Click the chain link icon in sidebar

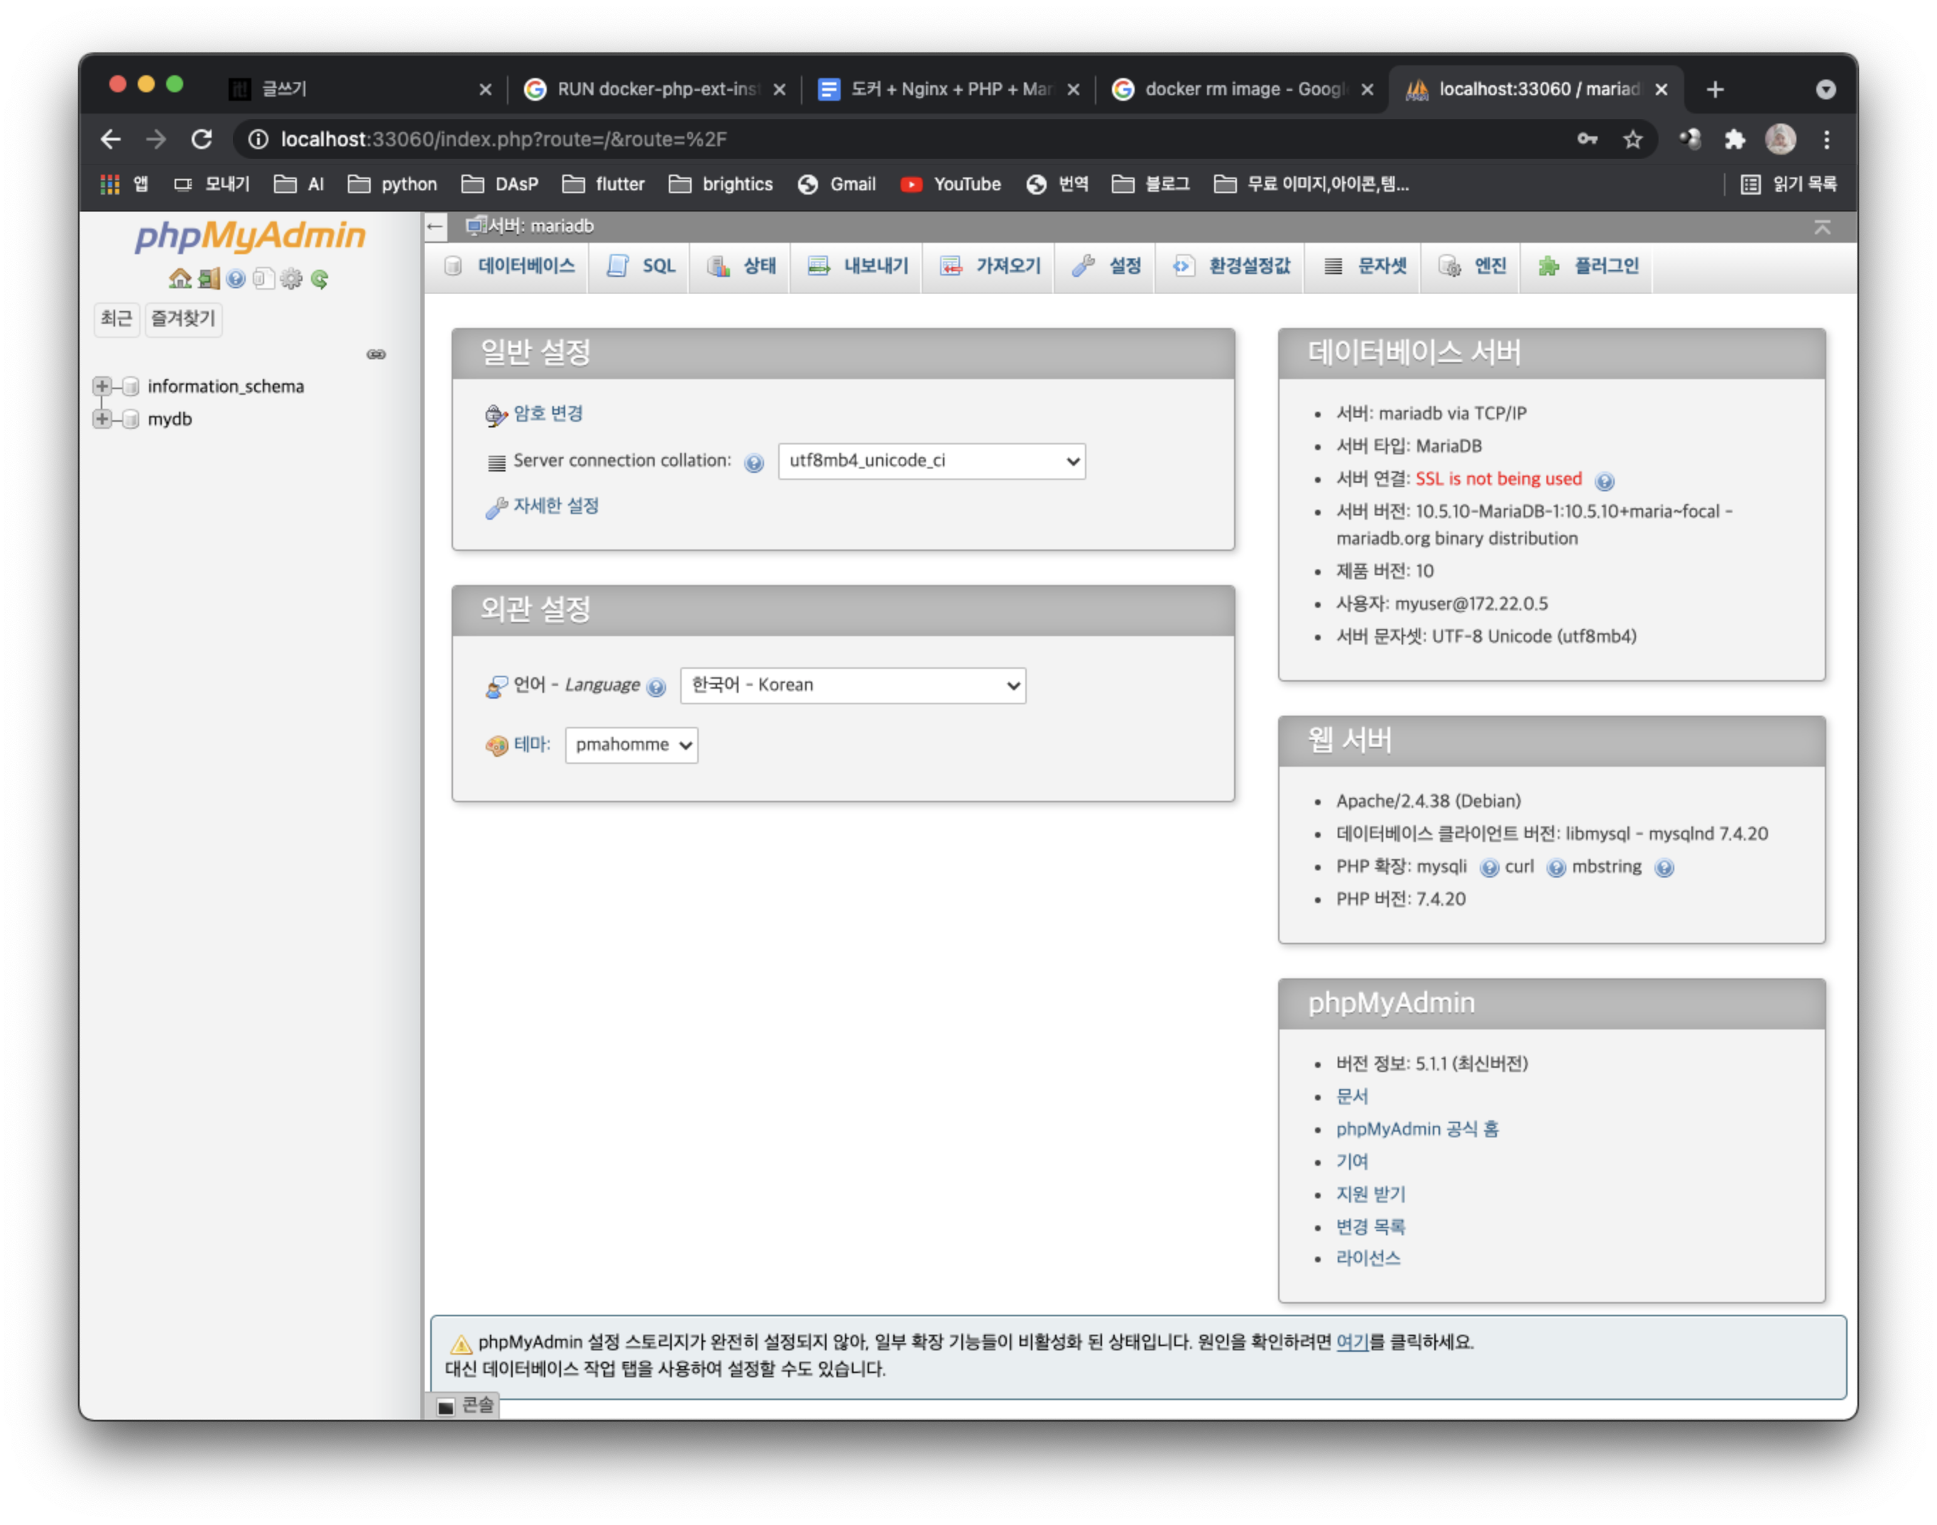click(376, 354)
